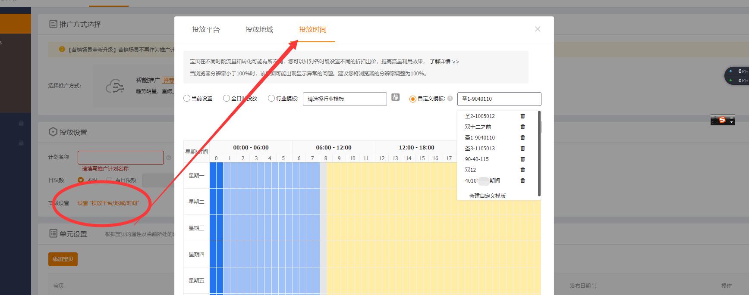Choose 圣1-9040110 from the template list
The height and width of the screenshot is (295, 749).
[x=480, y=138]
